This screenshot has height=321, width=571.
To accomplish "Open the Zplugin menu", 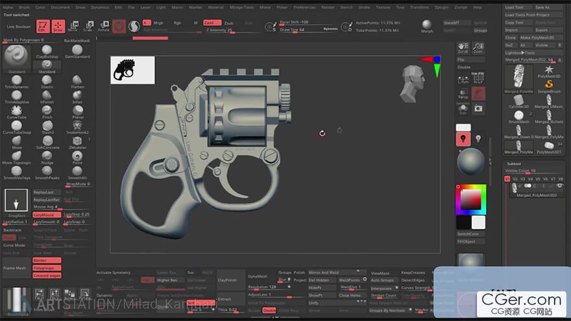I will 441,7.
